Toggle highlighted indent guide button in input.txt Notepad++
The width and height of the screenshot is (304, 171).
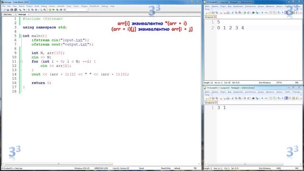[x=286, y=13]
